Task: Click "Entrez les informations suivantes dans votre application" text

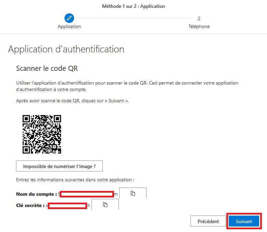Action: click(75, 180)
